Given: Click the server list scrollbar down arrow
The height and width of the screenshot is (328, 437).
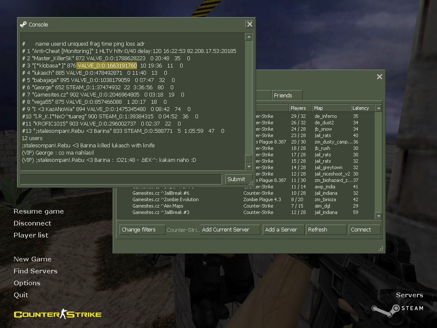Looking at the screenshot, I should 378,216.
